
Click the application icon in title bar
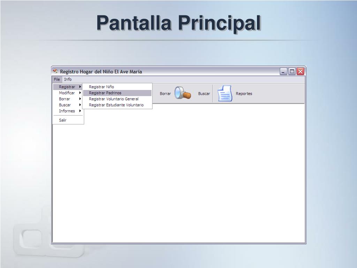coord(55,71)
